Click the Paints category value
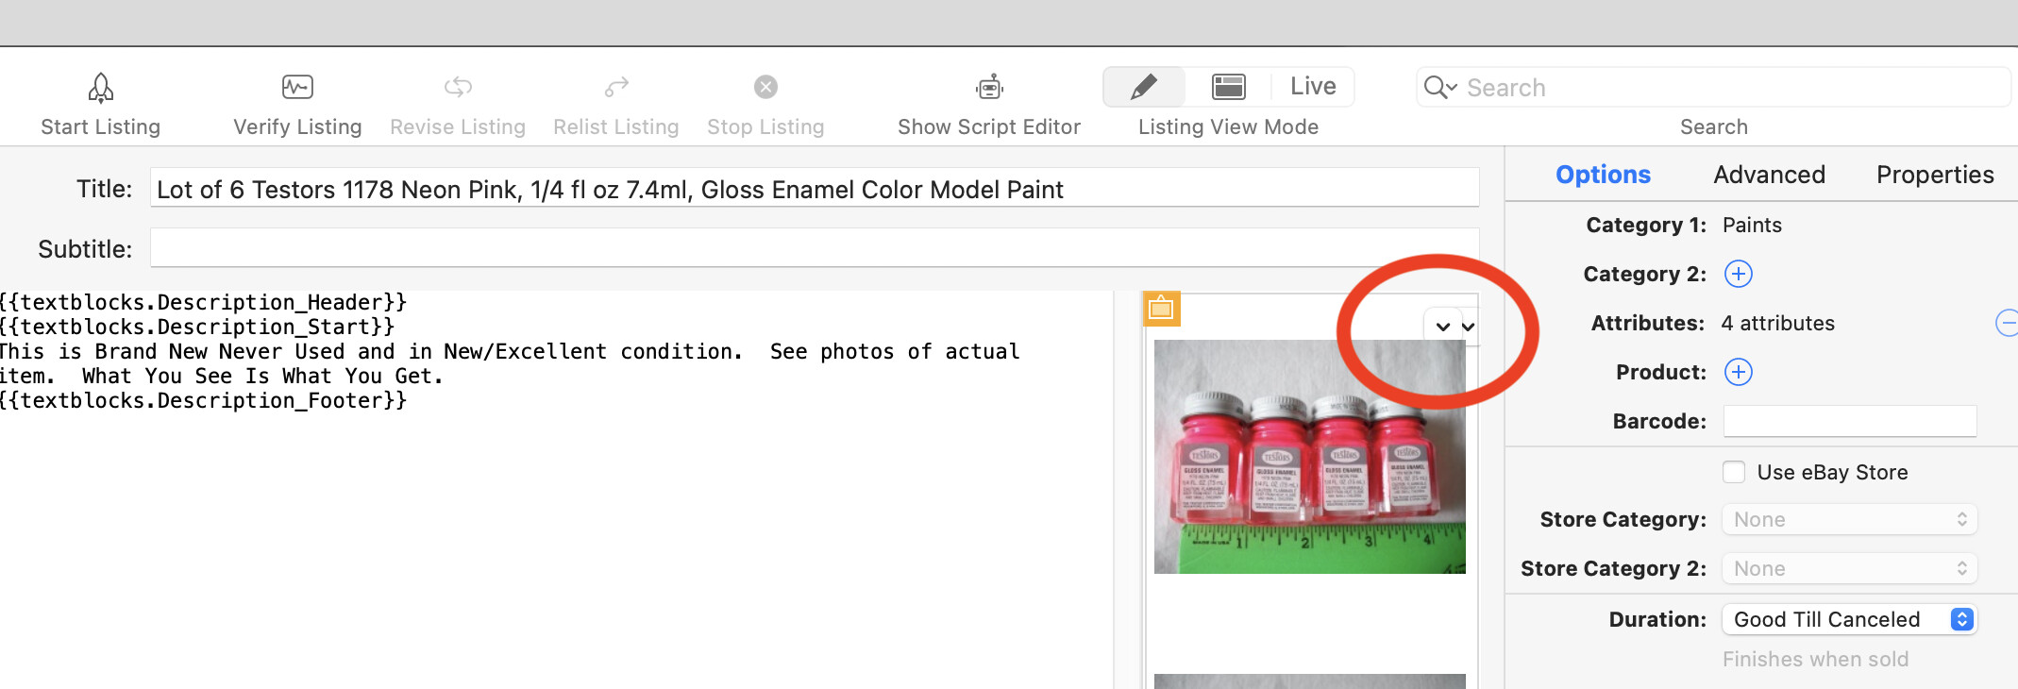Image resolution: width=2018 pixels, height=689 pixels. [1752, 225]
